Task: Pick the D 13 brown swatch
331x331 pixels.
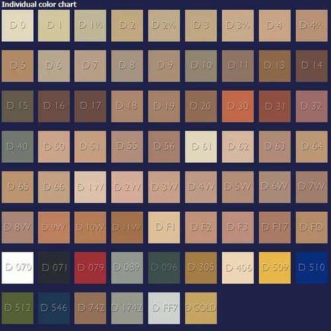Action: click(x=275, y=66)
